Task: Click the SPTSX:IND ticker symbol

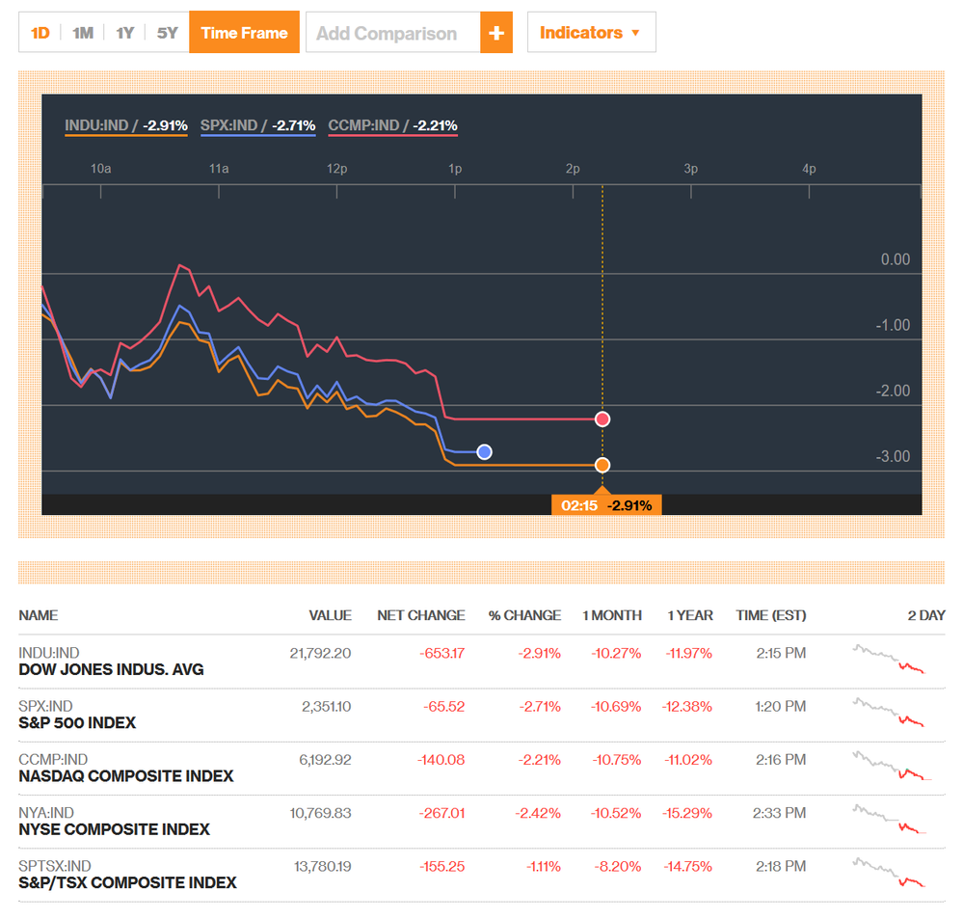Action: 55,866
